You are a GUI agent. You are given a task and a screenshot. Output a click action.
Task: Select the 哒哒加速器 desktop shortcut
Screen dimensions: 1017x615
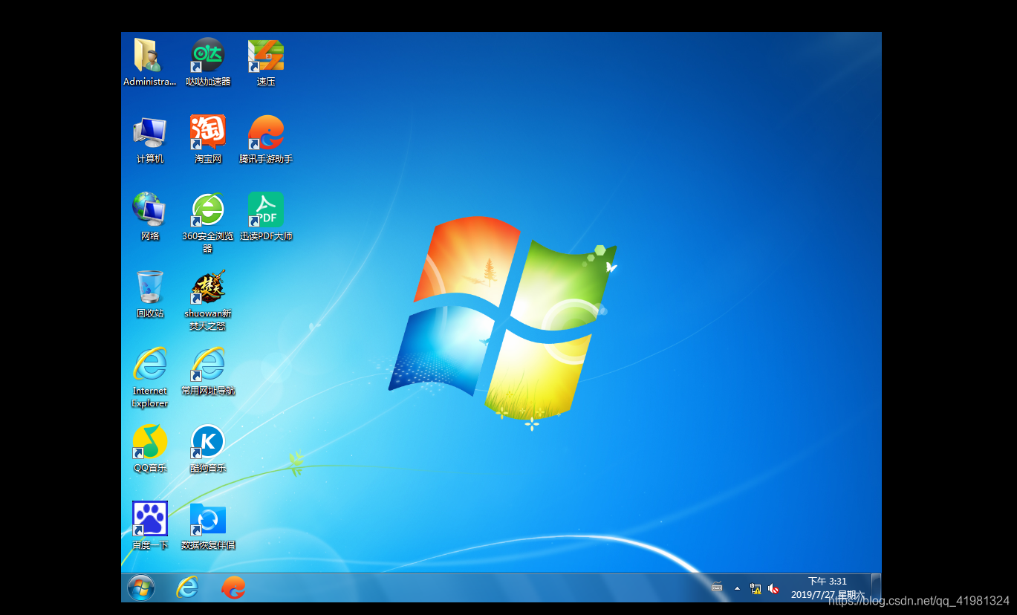[208, 62]
